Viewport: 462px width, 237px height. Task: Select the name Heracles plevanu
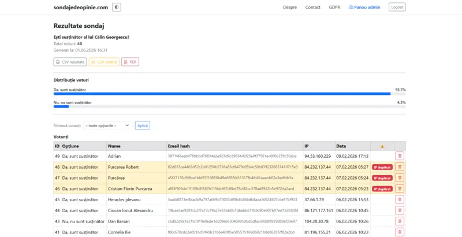coord(124,199)
